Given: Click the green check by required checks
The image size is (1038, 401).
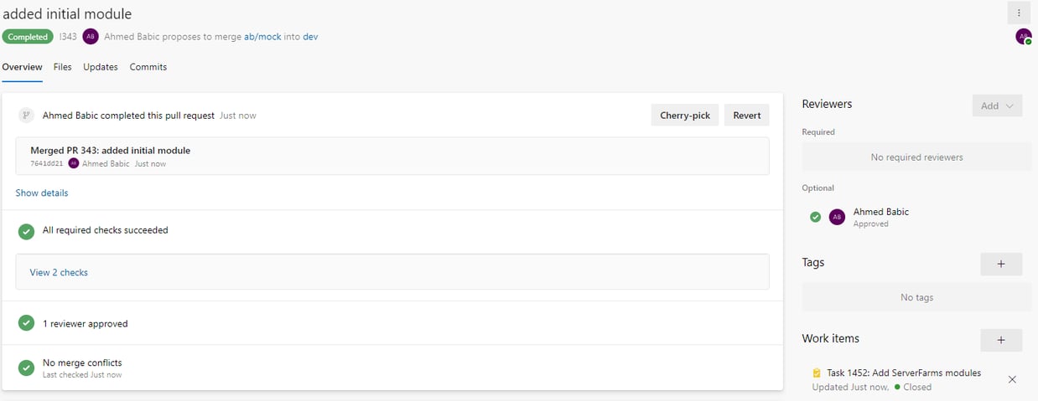Looking at the screenshot, I should 26,231.
